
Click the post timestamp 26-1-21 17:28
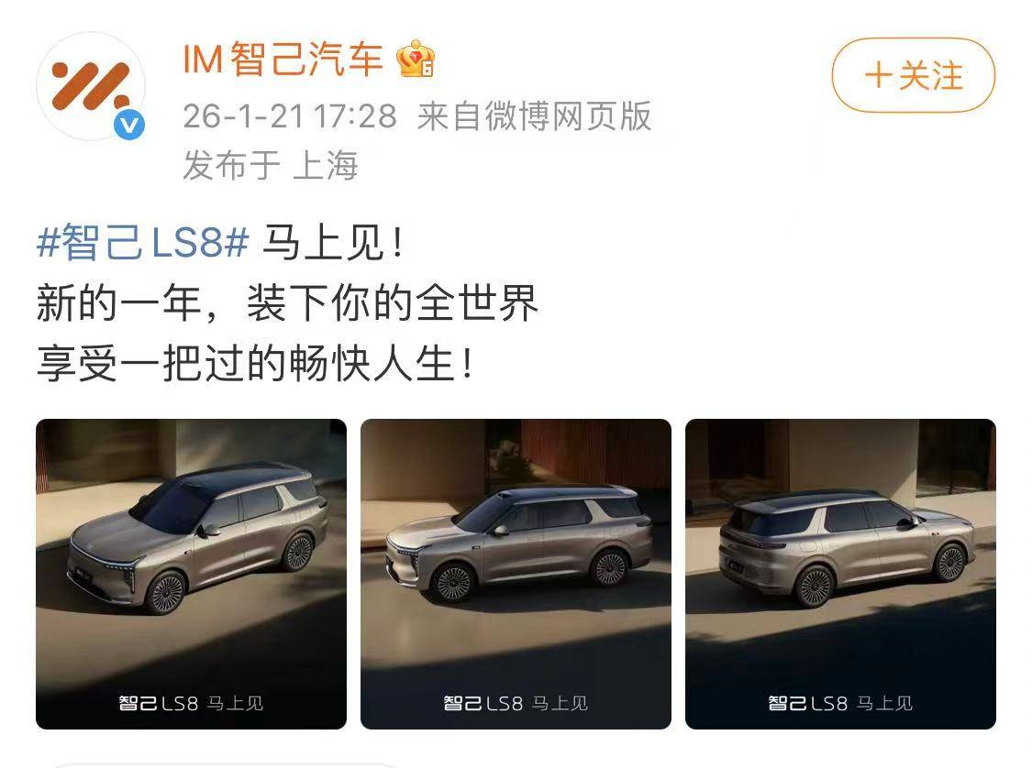(290, 116)
